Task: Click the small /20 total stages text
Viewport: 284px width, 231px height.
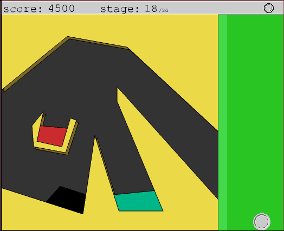Action: click(x=164, y=10)
